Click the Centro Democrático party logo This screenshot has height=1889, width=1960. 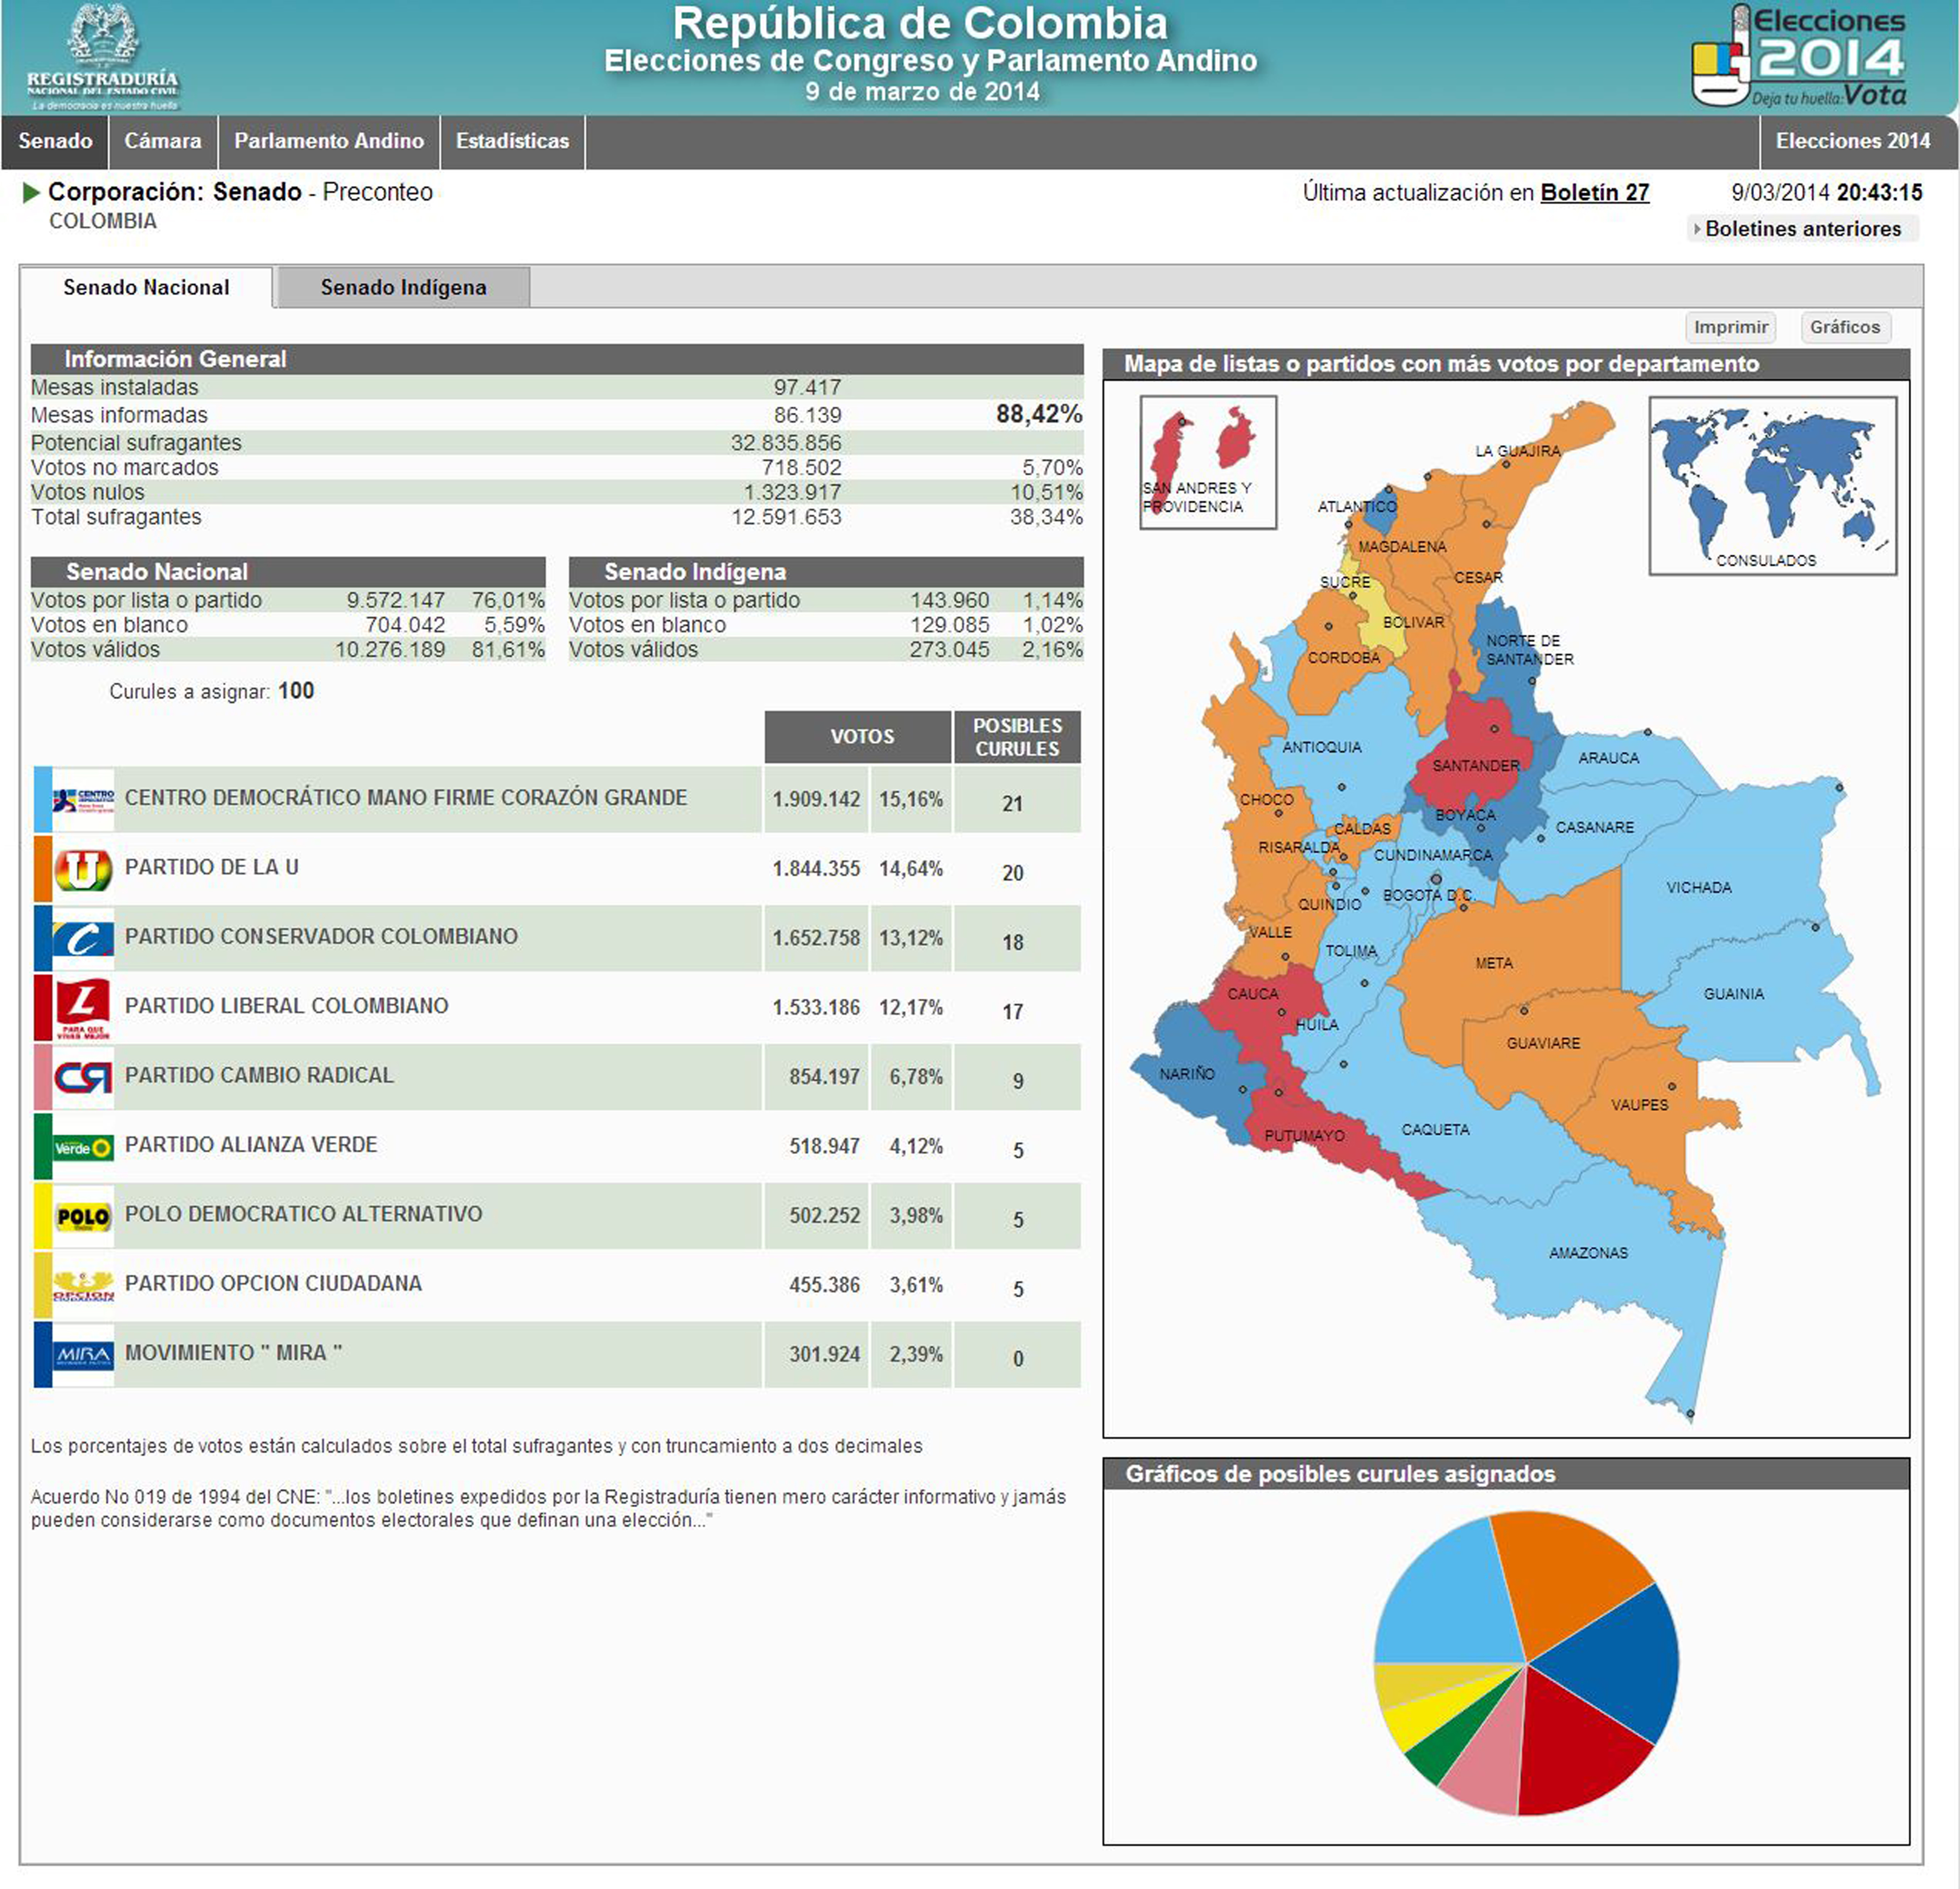[x=83, y=800]
